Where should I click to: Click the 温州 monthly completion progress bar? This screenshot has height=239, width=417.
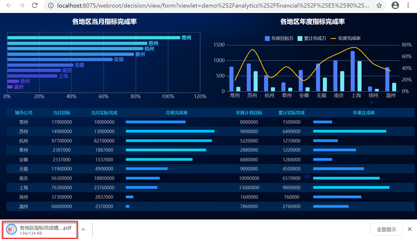click(x=127, y=207)
